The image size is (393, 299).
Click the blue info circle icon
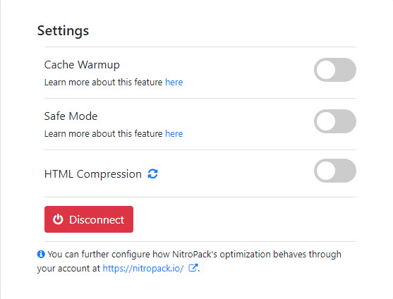41,254
